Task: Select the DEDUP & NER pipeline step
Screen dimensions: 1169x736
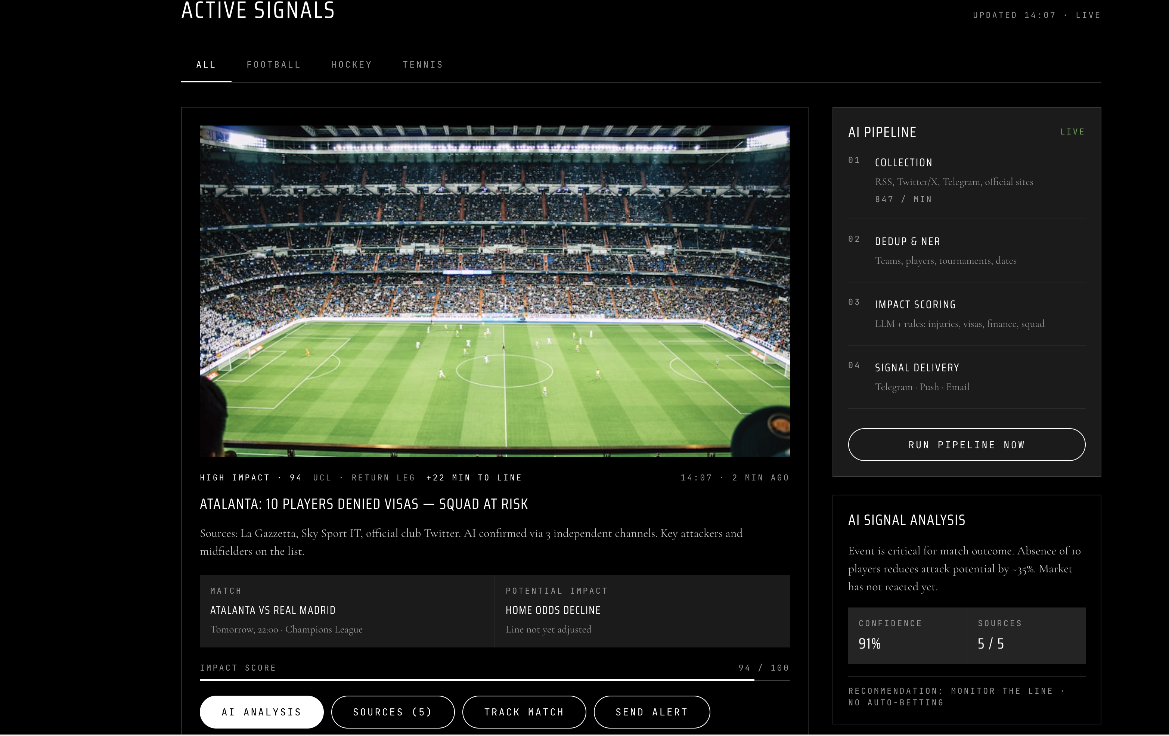Action: (967, 251)
